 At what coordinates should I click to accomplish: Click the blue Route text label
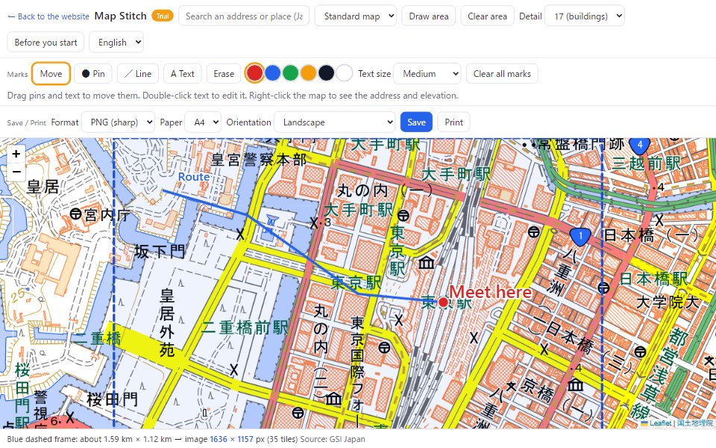tap(194, 177)
